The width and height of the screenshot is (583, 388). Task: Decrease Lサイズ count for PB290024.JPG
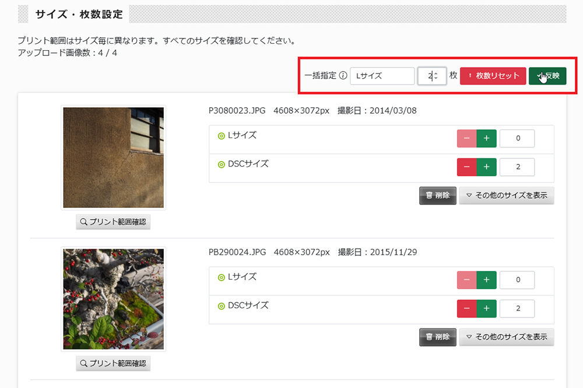coord(466,280)
